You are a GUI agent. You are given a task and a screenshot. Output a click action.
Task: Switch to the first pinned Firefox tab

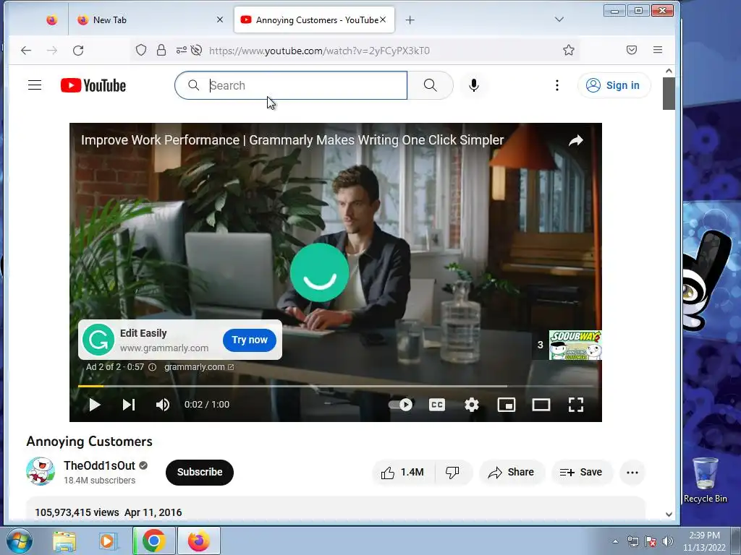[52, 20]
